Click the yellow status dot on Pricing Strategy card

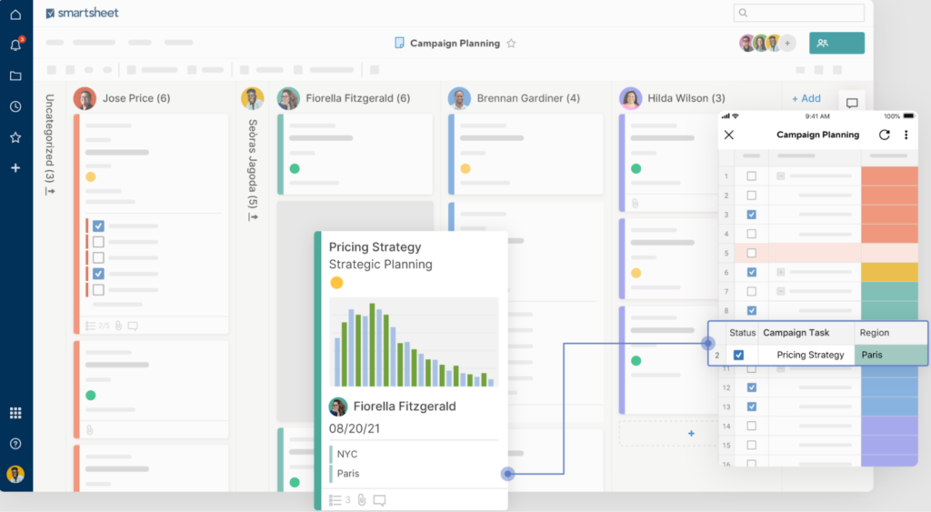[x=336, y=283]
